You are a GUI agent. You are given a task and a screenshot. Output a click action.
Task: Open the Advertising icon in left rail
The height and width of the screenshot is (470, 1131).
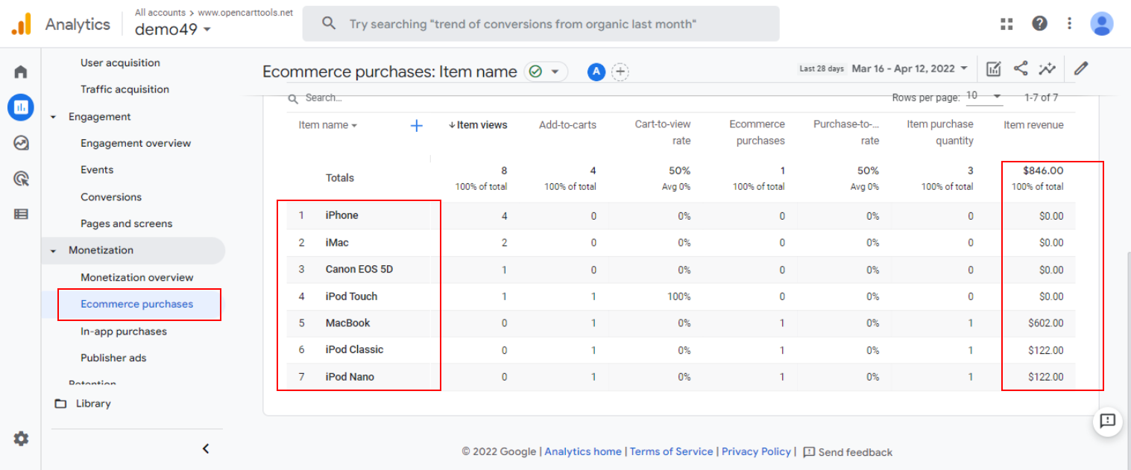click(x=21, y=178)
